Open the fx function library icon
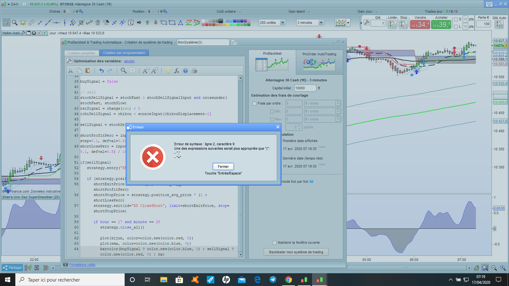Screen dimensions: 509x286 (x=177, y=71)
